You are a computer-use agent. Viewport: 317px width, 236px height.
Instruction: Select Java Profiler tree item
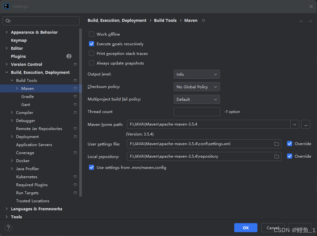click(x=27, y=169)
